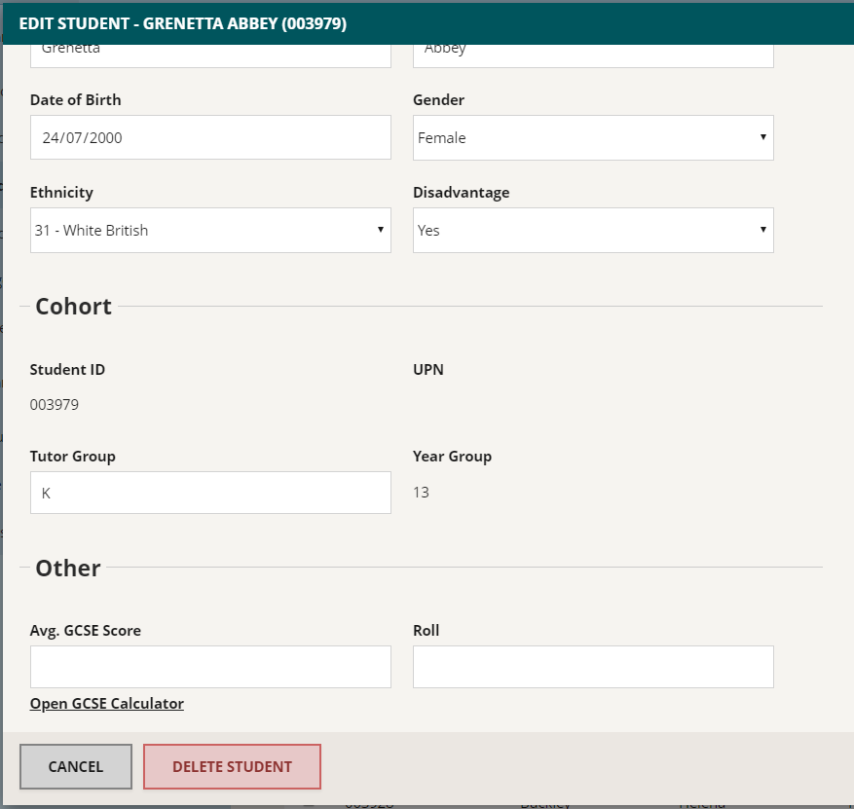Click the Other section heading
Viewport: 854px width, 809px height.
coord(68,568)
